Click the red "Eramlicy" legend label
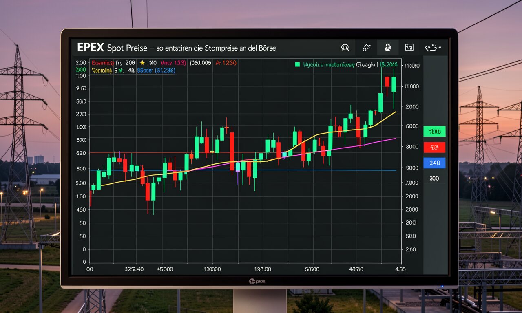The width and height of the screenshot is (522, 313). pos(103,63)
